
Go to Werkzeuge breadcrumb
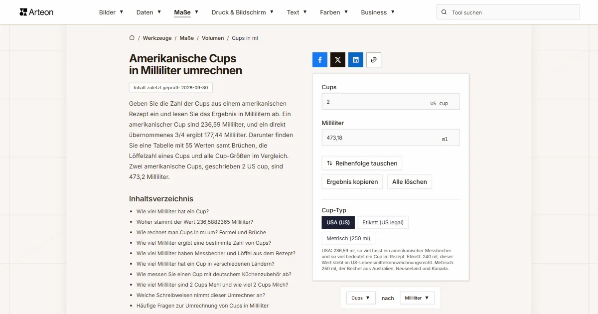tap(157, 38)
